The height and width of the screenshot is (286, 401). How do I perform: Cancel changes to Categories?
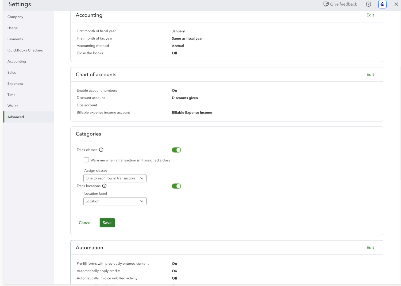[85, 223]
